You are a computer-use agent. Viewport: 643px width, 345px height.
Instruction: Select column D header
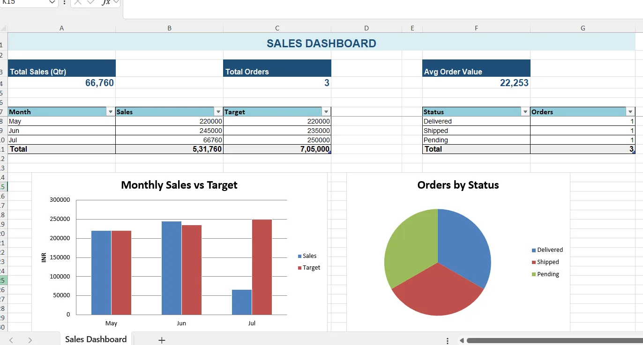[x=366, y=28]
